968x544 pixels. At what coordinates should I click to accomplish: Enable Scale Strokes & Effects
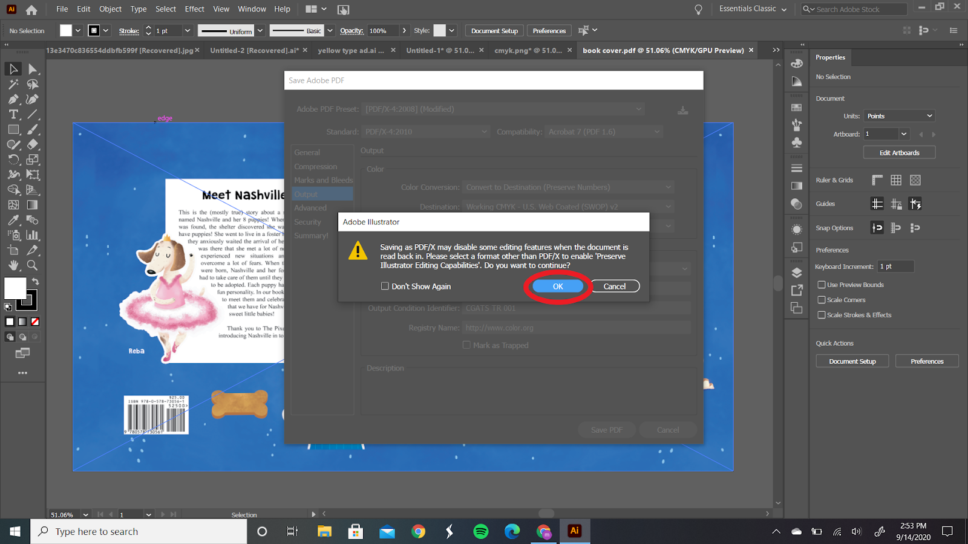tap(822, 315)
